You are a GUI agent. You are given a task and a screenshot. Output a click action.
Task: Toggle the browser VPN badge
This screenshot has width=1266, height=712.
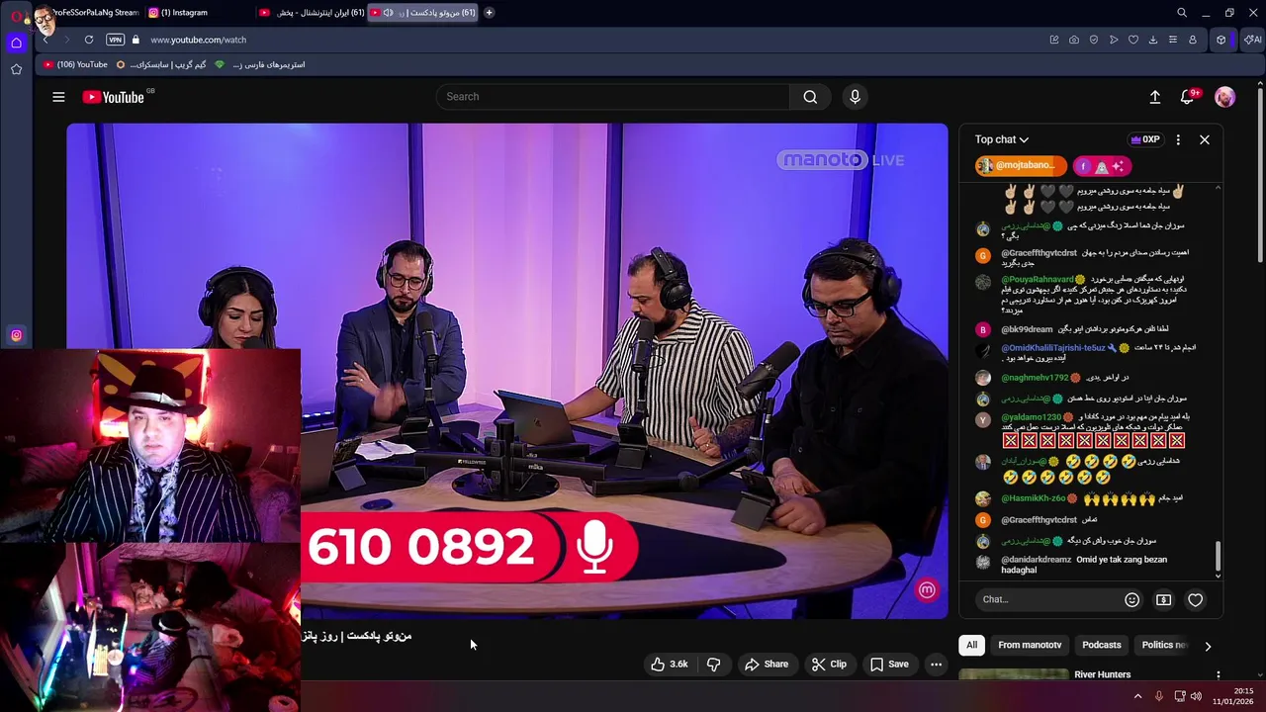tap(115, 40)
